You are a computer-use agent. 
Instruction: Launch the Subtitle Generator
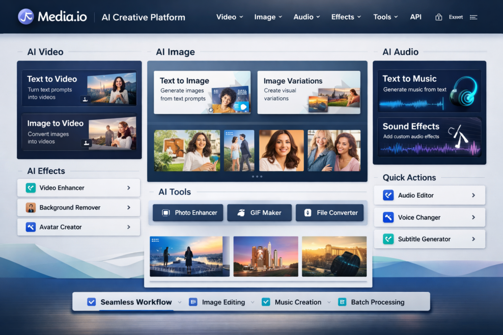click(430, 239)
